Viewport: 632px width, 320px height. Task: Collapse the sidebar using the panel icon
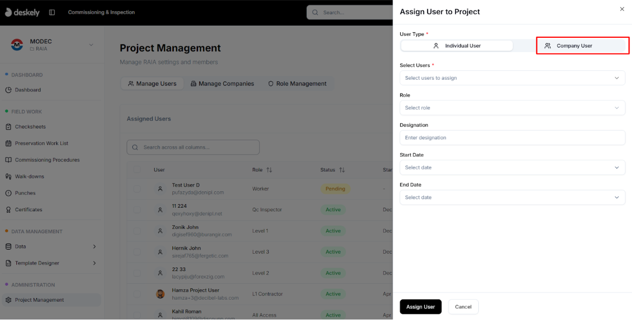point(52,12)
